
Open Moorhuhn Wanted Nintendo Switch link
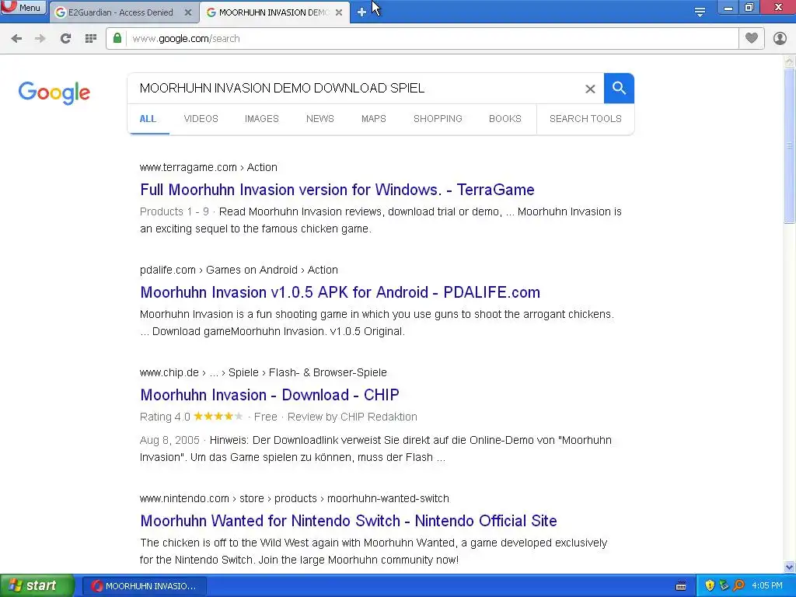pyautogui.click(x=348, y=521)
